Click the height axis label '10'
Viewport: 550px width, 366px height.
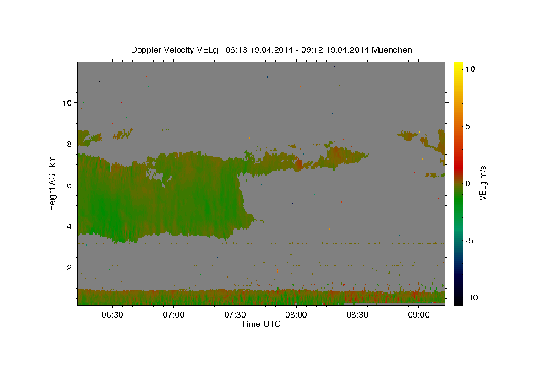[x=66, y=102]
